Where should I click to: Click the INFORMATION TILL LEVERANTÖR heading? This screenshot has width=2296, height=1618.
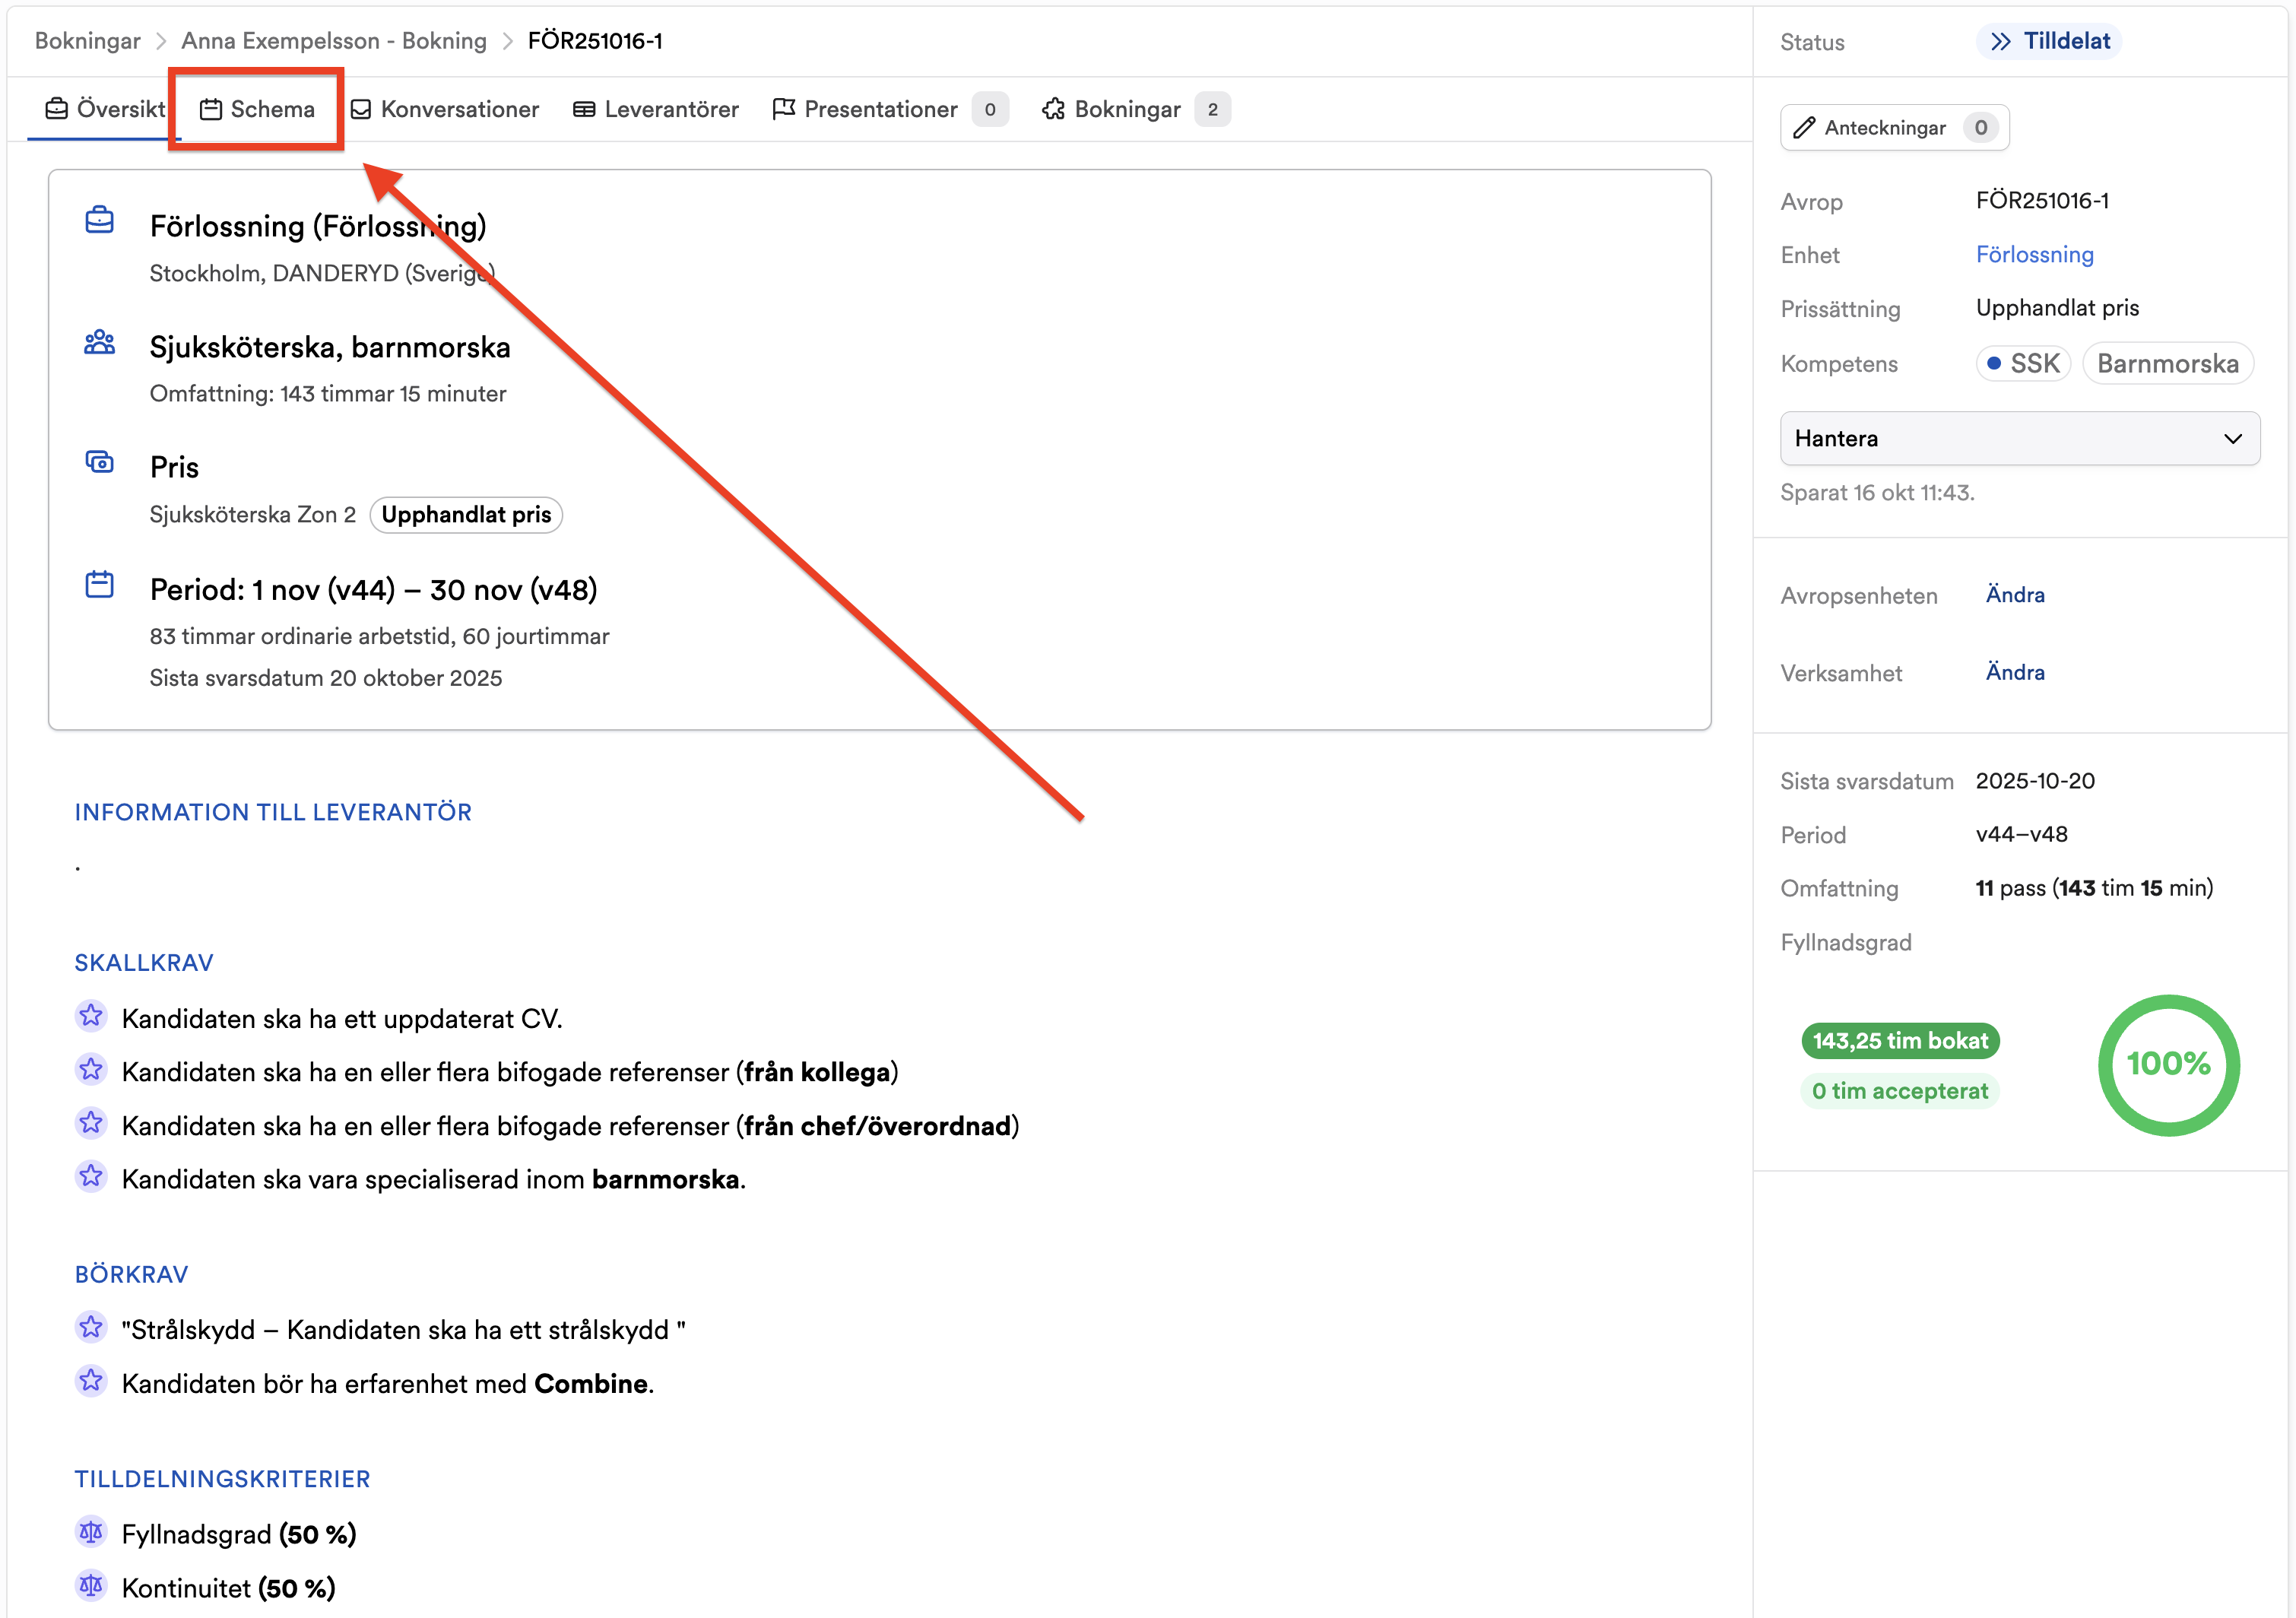click(273, 812)
